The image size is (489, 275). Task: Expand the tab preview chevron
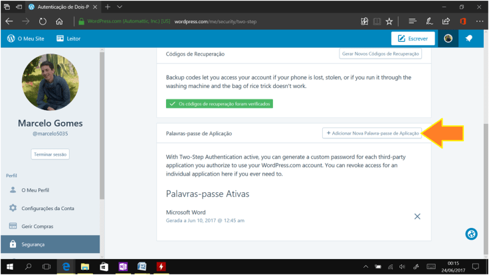coord(119,6)
